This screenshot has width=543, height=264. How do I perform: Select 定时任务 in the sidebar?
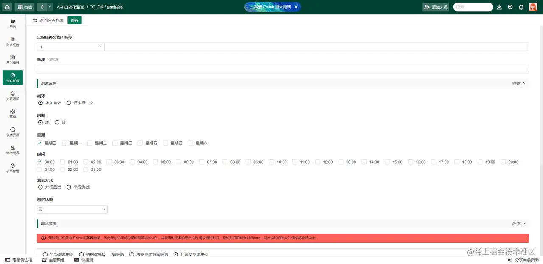click(13, 77)
